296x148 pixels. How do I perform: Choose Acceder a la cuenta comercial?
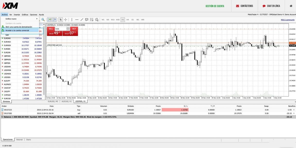click(x=17, y=30)
